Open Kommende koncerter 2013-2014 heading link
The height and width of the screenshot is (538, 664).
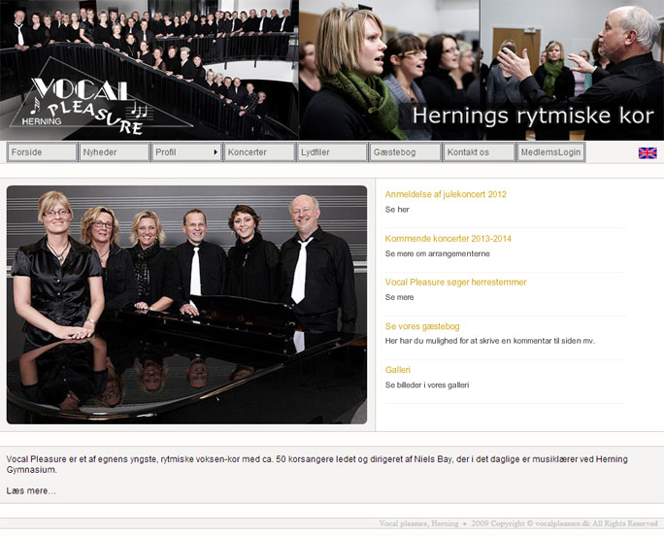tap(448, 239)
